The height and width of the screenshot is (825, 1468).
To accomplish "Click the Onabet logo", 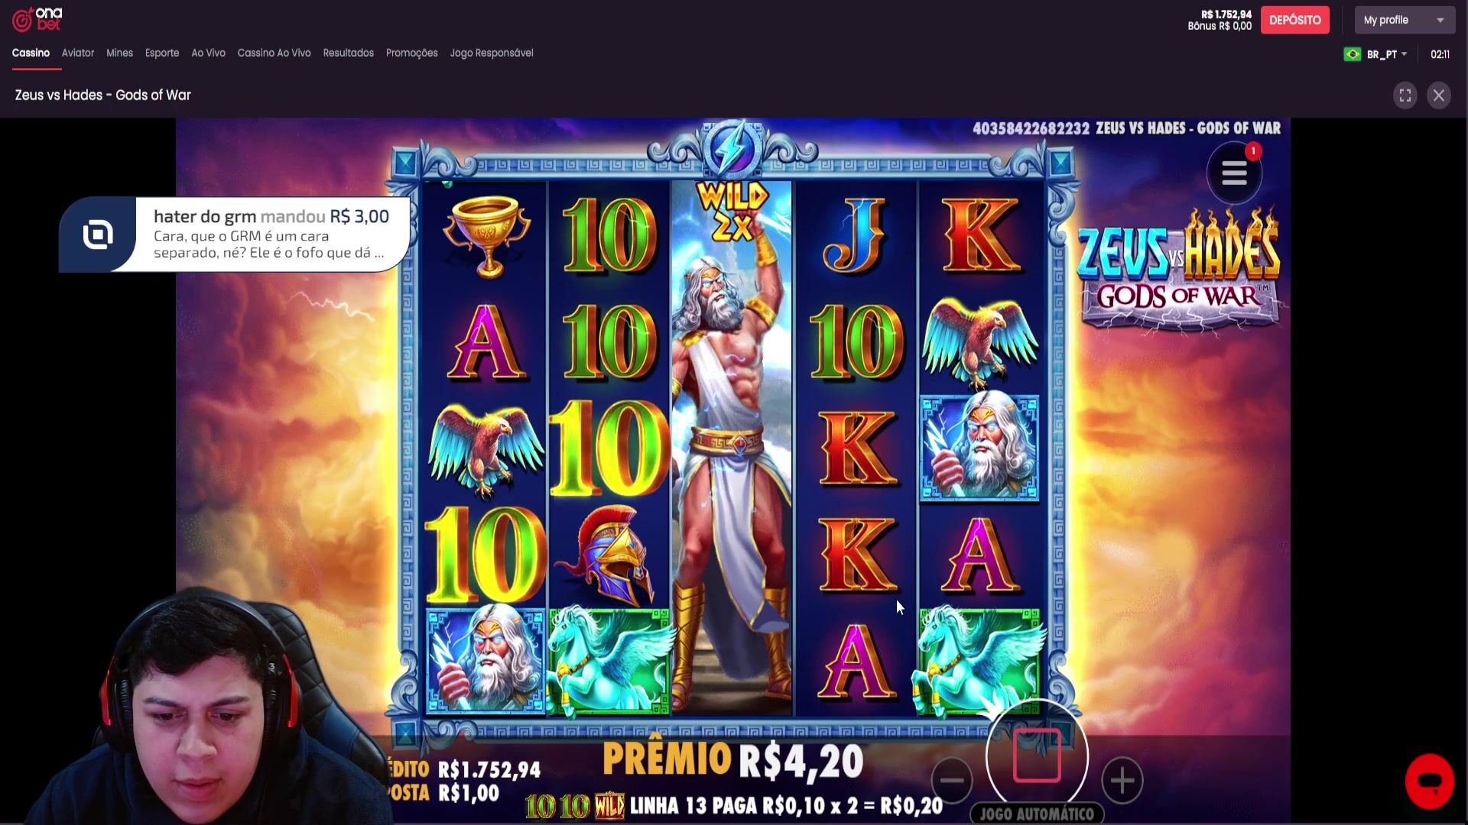I will point(37,19).
